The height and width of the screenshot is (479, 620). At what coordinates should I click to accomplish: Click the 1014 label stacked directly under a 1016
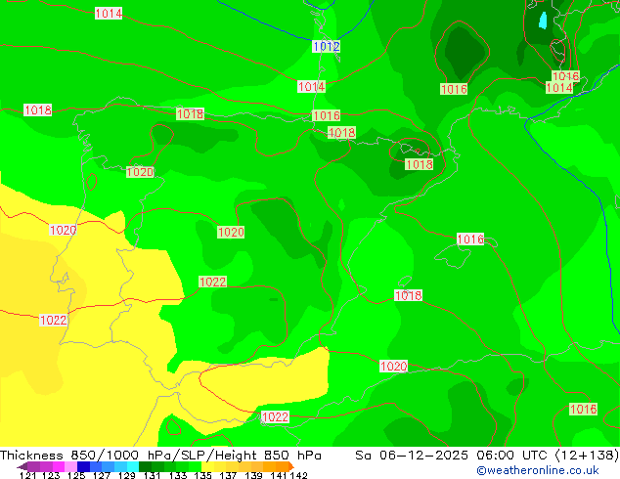[559, 87]
